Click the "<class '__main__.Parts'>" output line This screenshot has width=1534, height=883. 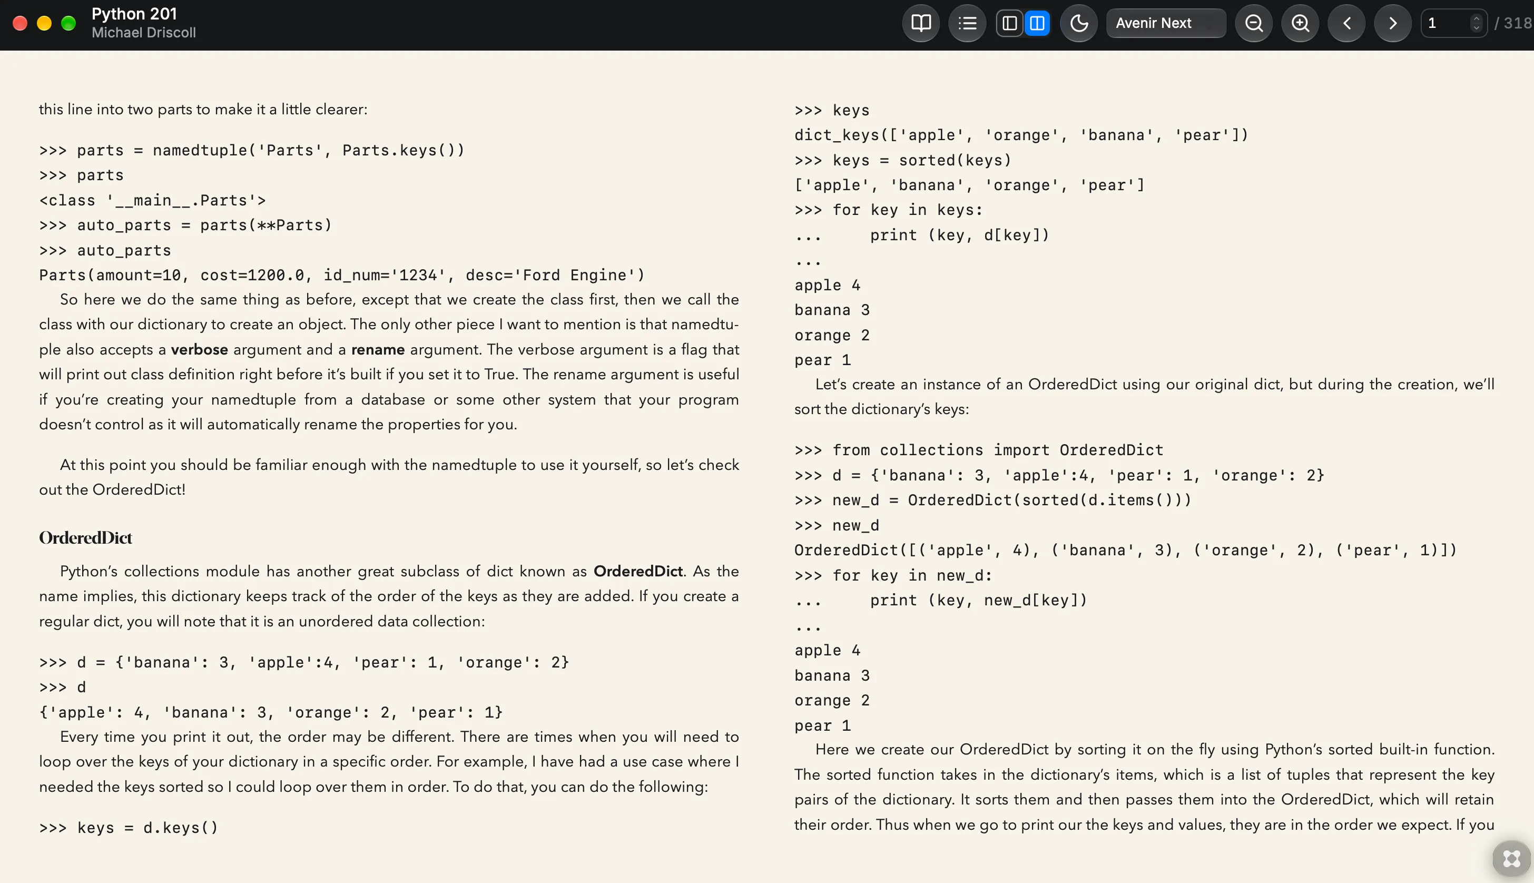(152, 200)
